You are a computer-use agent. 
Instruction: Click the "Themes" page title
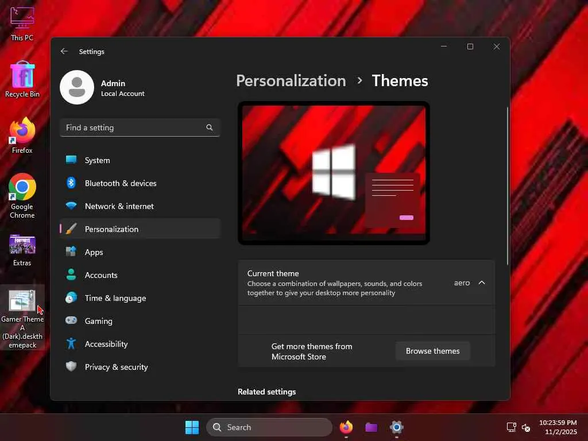pos(400,80)
